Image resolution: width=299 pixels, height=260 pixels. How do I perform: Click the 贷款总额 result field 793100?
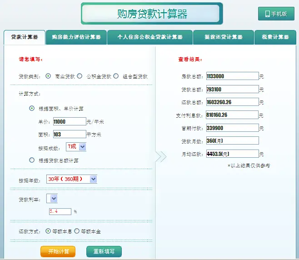pyautogui.click(x=233, y=89)
